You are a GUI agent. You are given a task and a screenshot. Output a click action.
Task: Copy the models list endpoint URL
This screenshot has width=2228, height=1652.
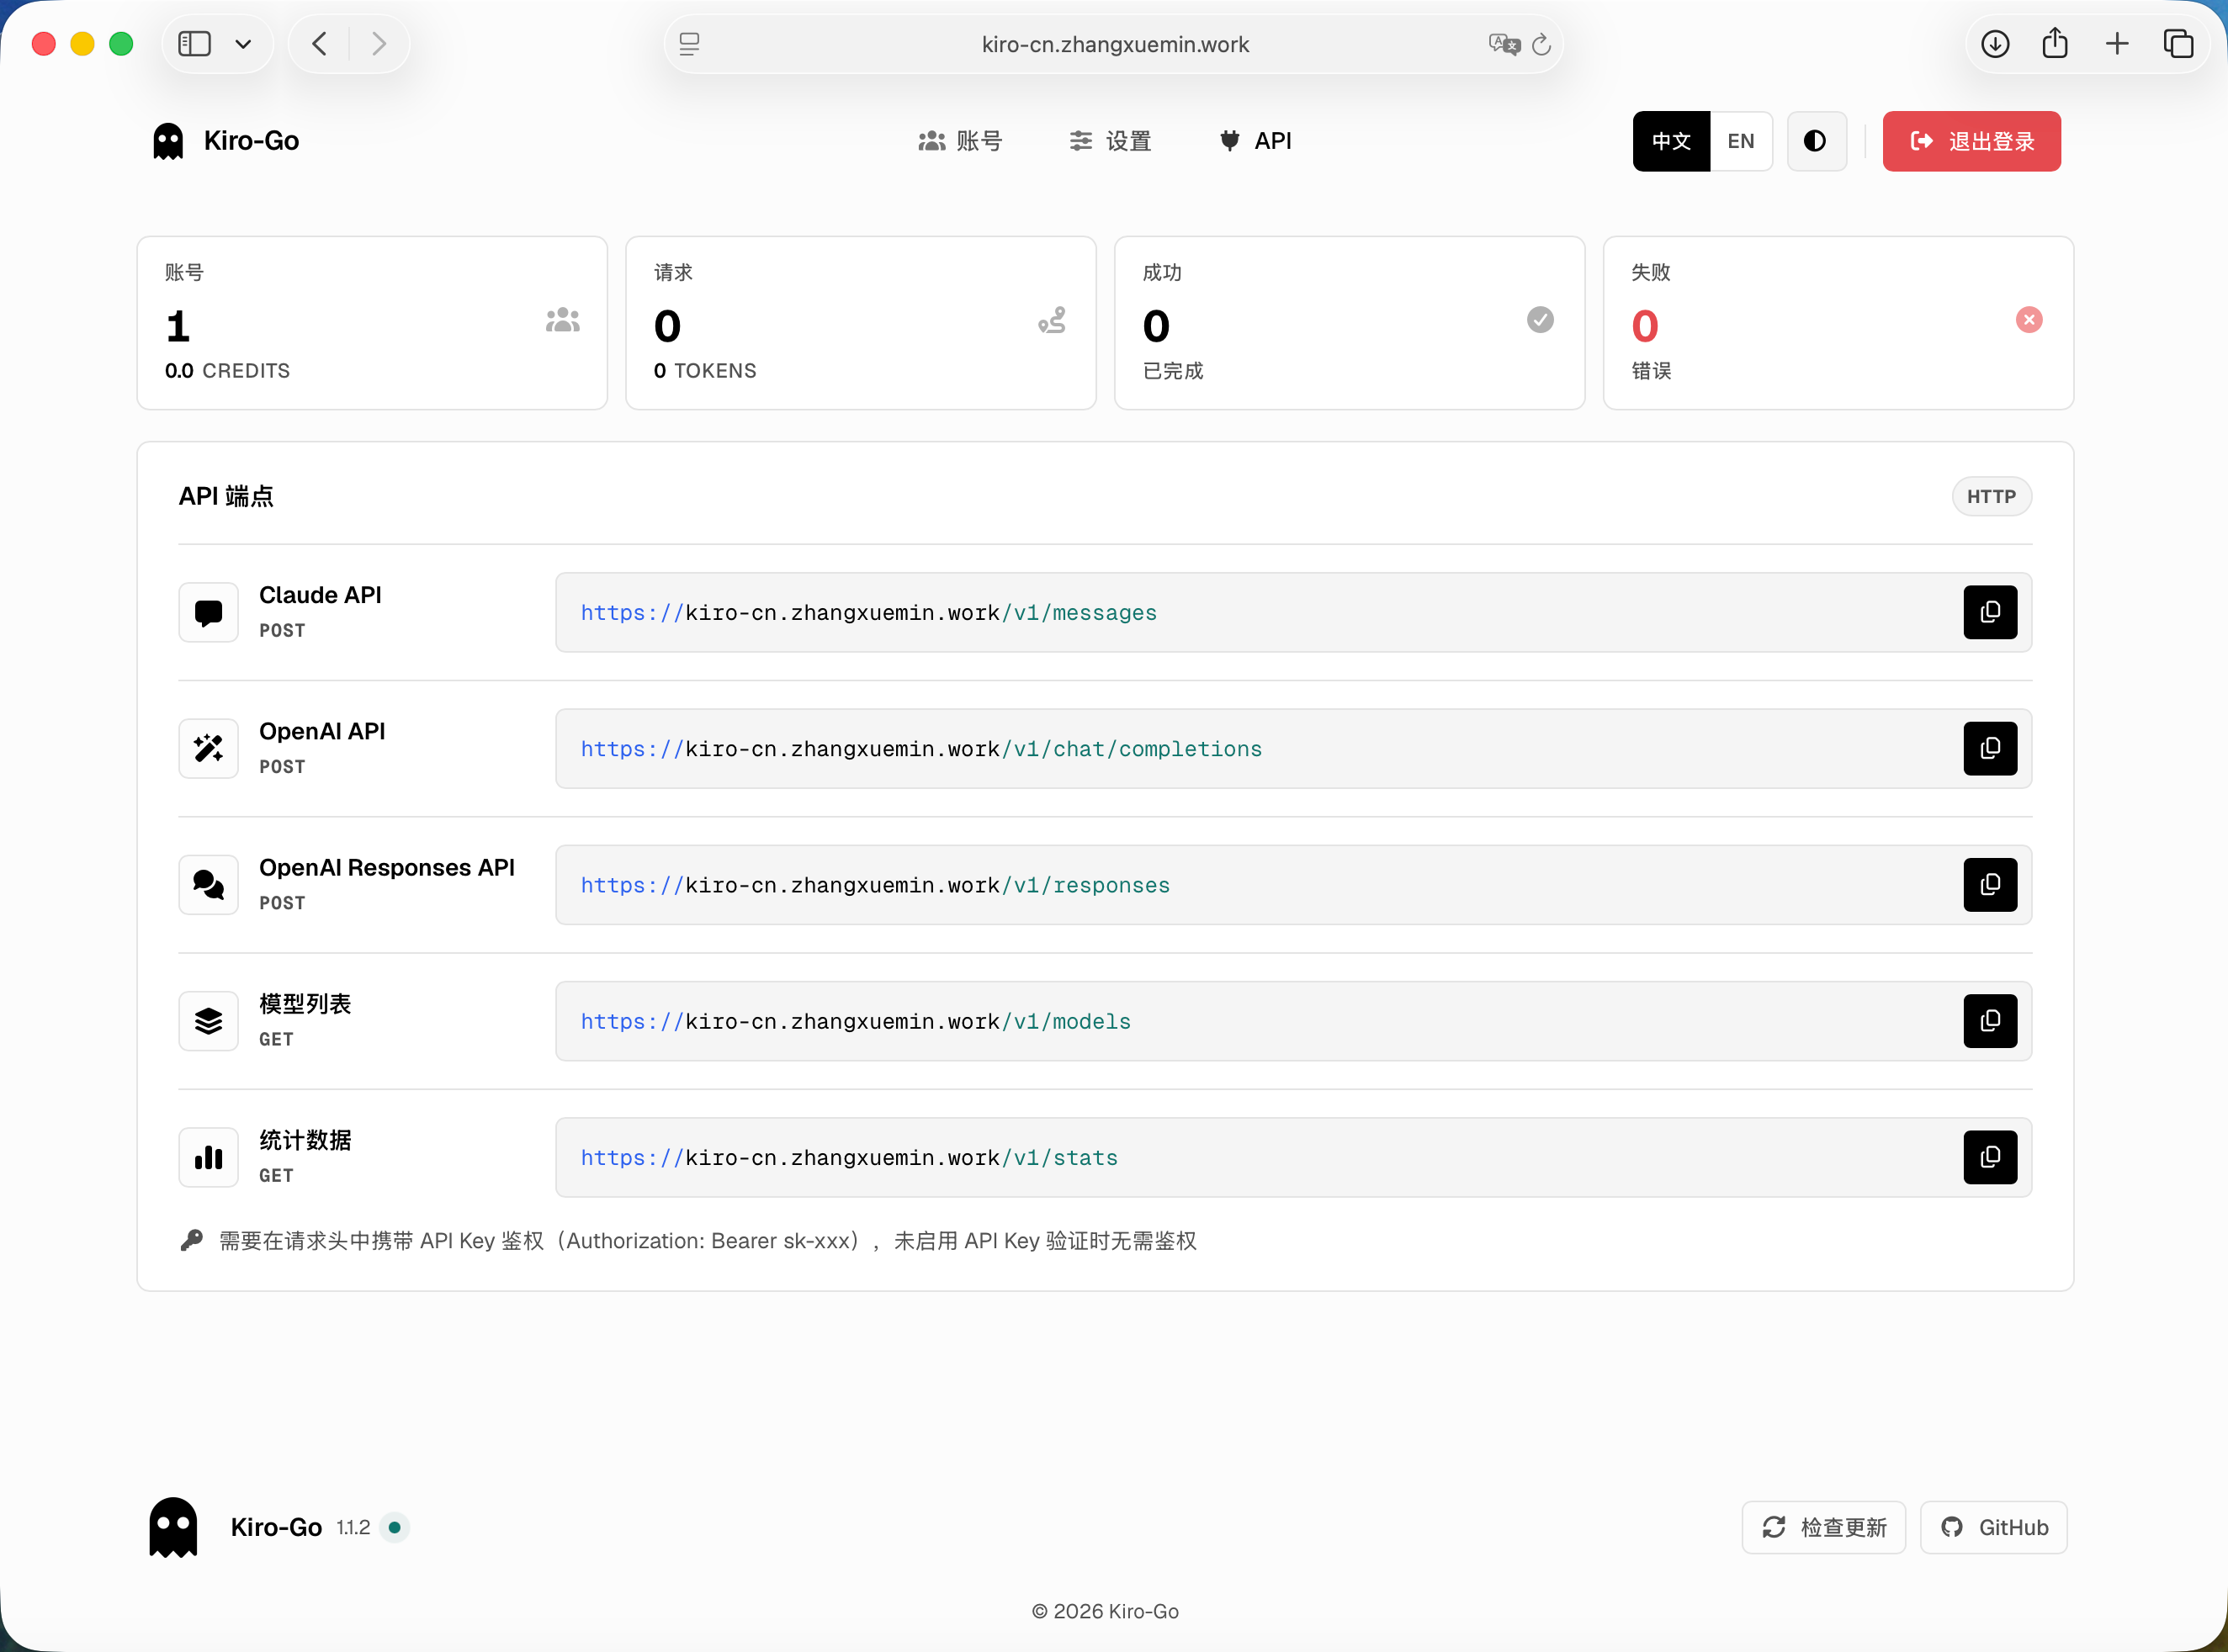coord(1990,1020)
